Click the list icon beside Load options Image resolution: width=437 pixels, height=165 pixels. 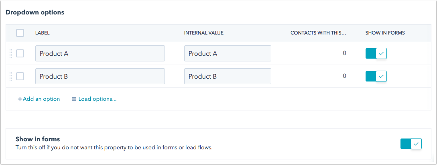coord(74,99)
